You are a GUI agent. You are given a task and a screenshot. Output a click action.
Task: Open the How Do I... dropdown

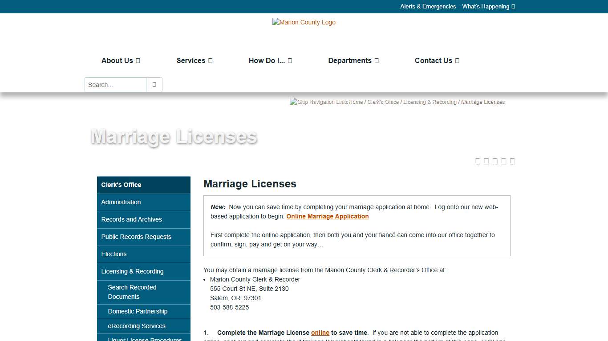(x=270, y=60)
